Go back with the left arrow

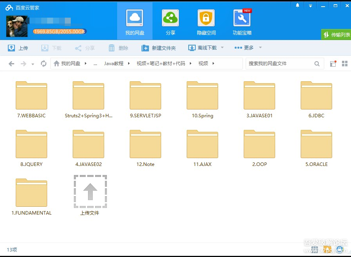pyautogui.click(x=11, y=64)
